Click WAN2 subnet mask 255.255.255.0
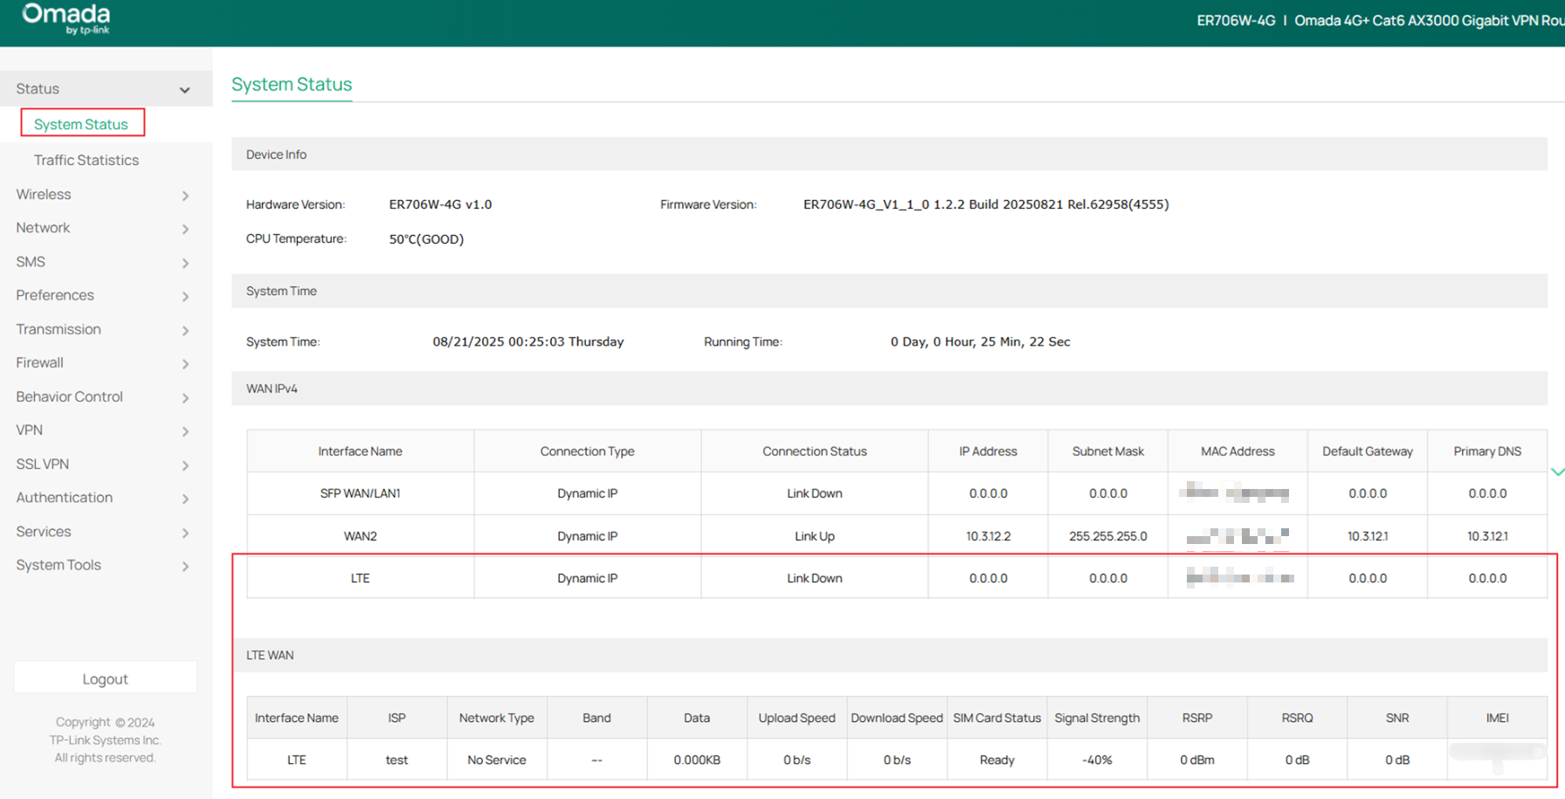 (1108, 536)
